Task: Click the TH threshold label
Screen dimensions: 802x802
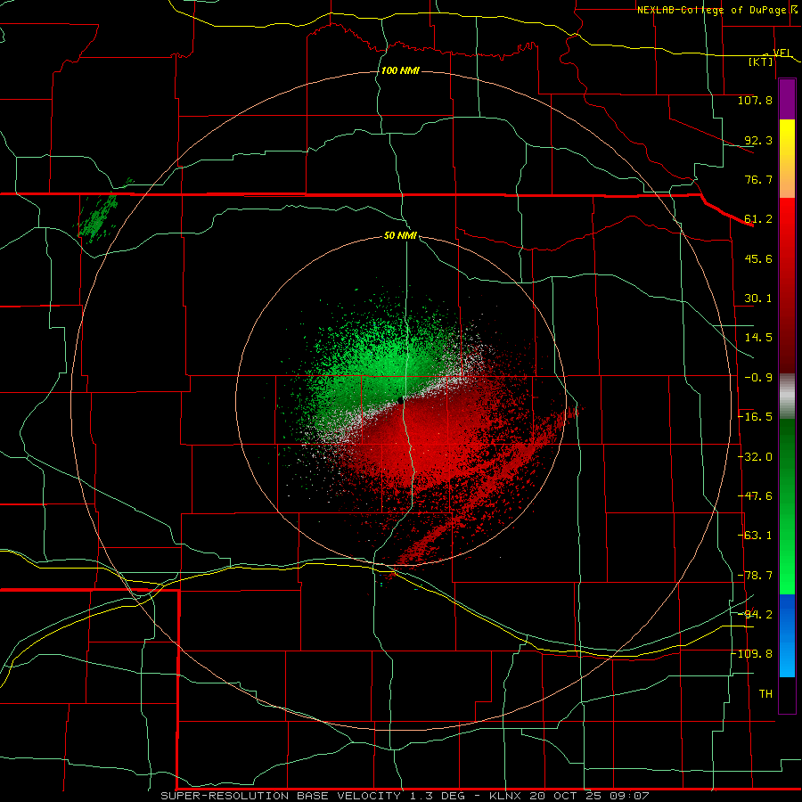Action: (765, 694)
